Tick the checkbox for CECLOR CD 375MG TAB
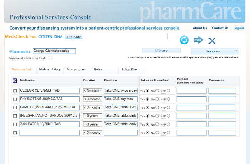Screen dimensions: 250x164 pos(15,91)
